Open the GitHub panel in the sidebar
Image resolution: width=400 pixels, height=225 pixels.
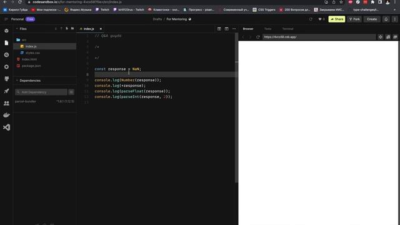click(x=6, y=79)
